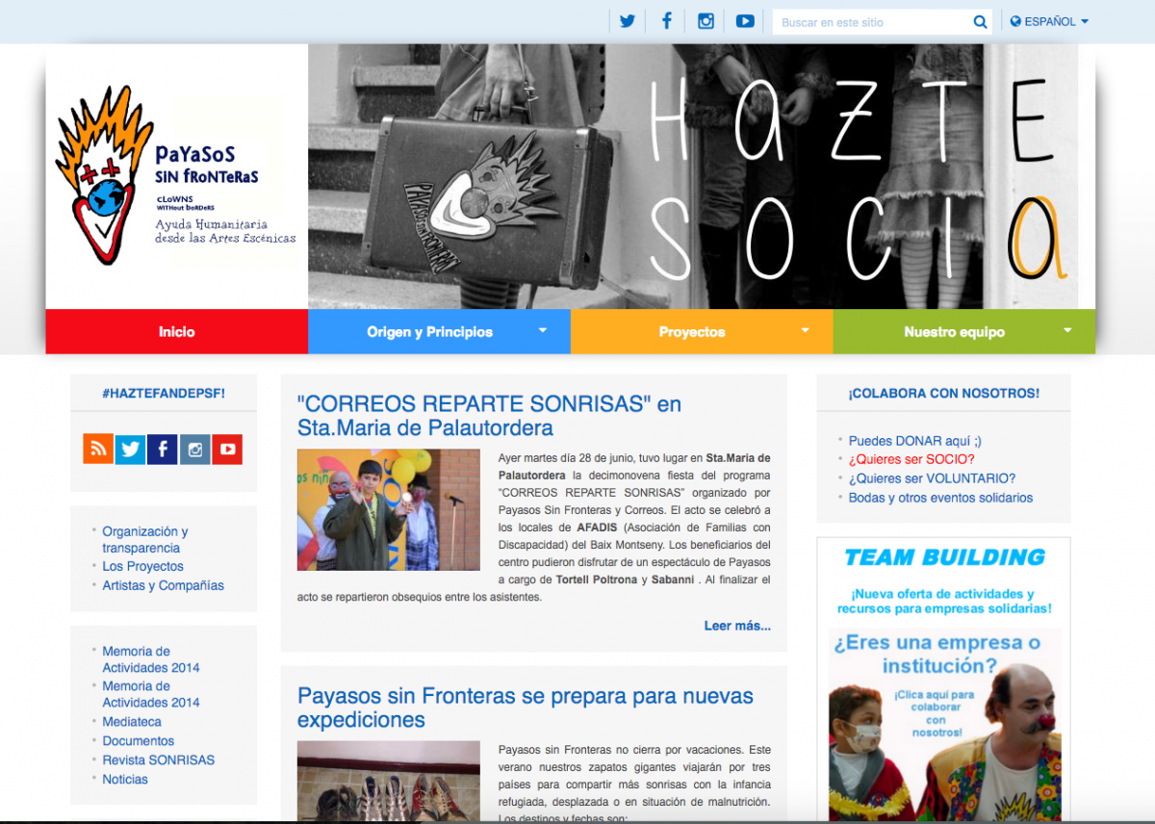Image resolution: width=1155 pixels, height=824 pixels.
Task: Click '¿Quieres ser VOLUNTARIO?' link
Action: [932, 478]
